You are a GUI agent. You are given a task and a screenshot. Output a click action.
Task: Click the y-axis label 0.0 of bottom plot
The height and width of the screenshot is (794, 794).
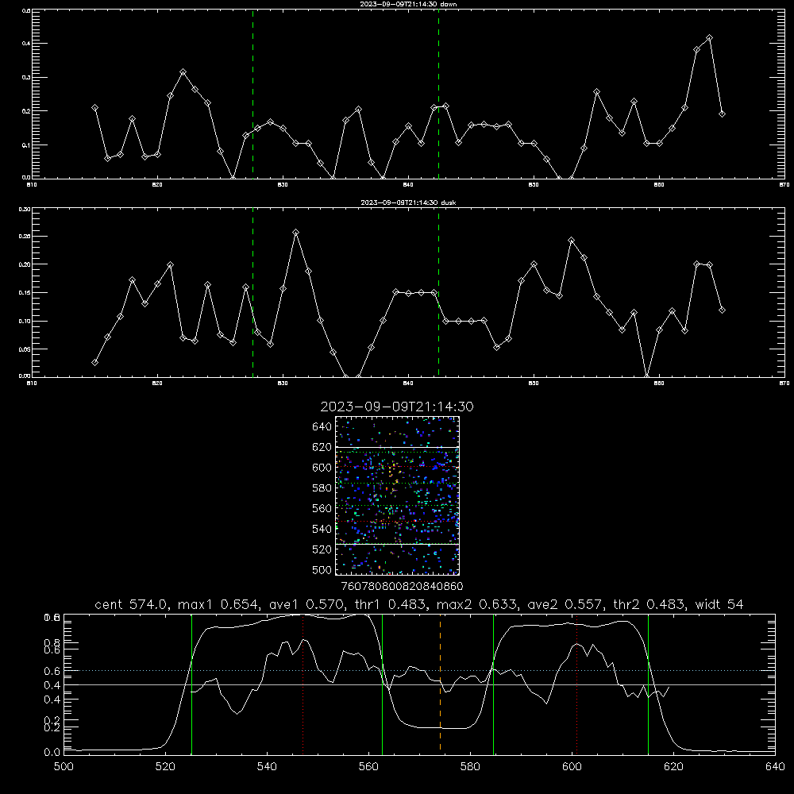(x=52, y=753)
